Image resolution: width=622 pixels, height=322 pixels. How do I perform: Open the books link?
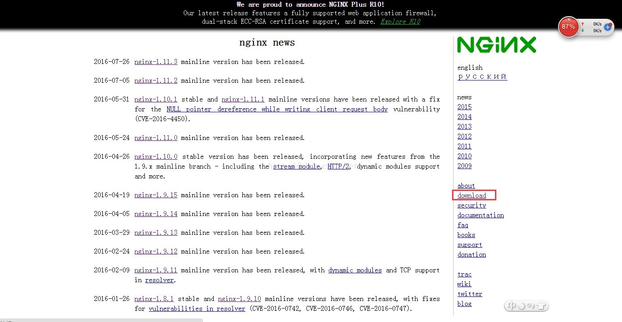466,235
